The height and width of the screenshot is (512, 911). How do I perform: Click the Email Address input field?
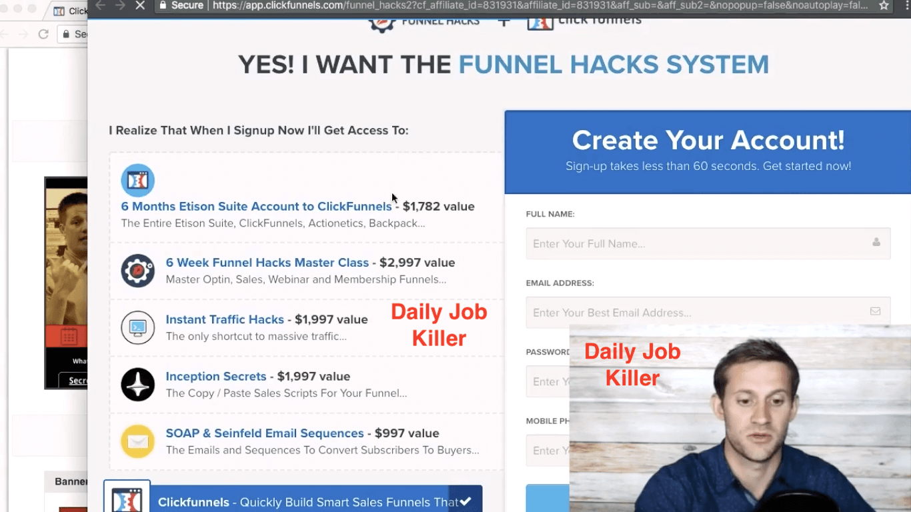[x=708, y=313]
